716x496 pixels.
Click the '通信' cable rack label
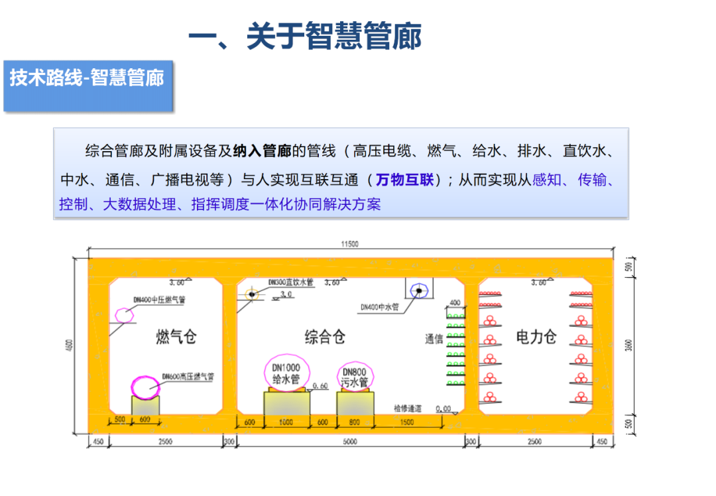[434, 339]
